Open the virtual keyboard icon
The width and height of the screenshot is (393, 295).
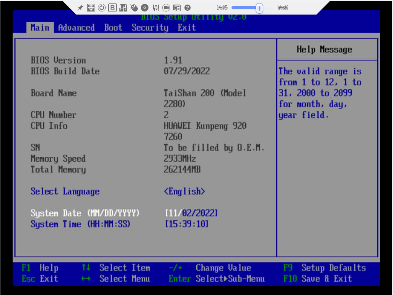pyautogui.click(x=177, y=8)
